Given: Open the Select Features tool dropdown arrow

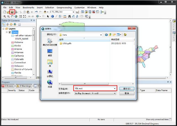Looking at the screenshot, I should 40,16.
